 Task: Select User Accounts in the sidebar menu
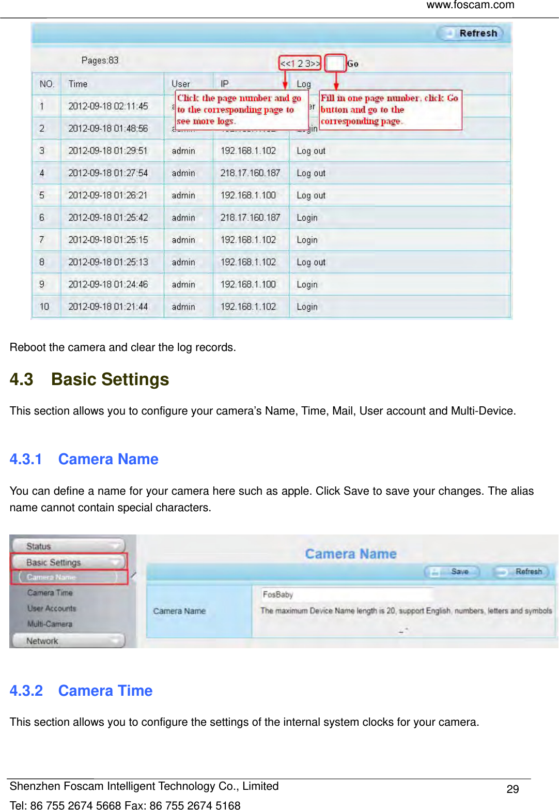click(x=52, y=609)
